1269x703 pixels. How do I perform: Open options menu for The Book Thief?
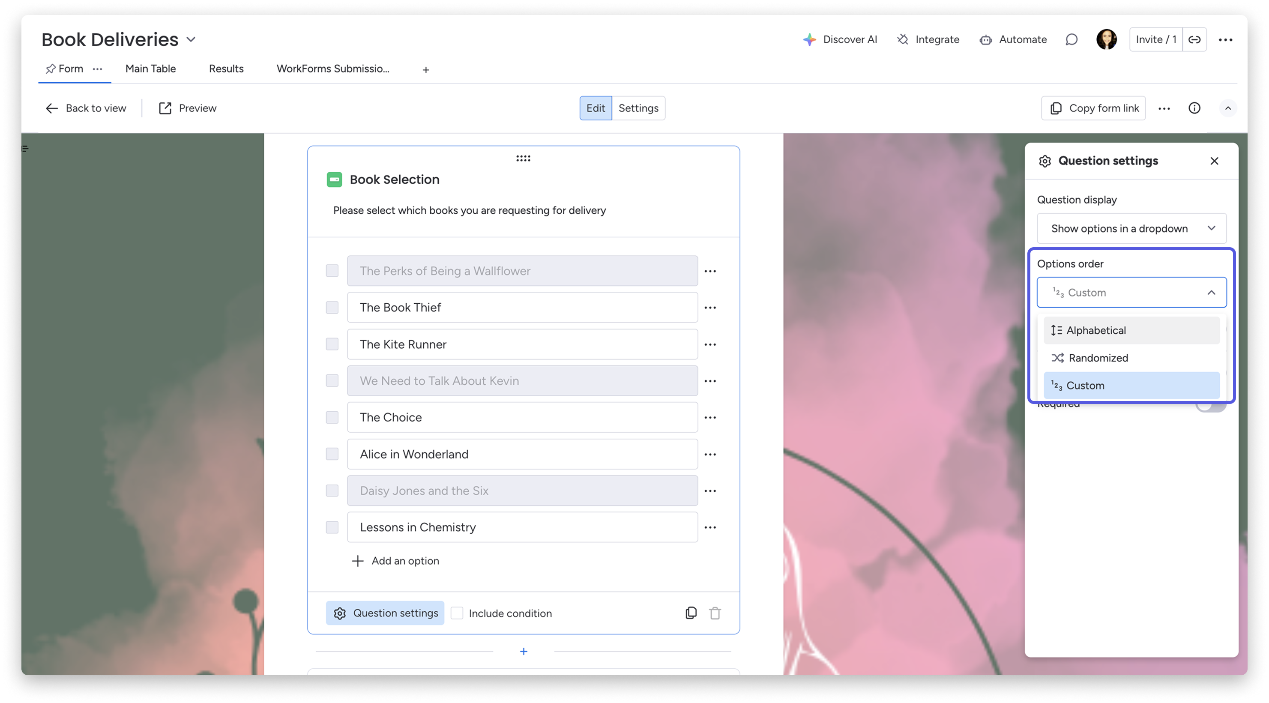[x=710, y=308]
